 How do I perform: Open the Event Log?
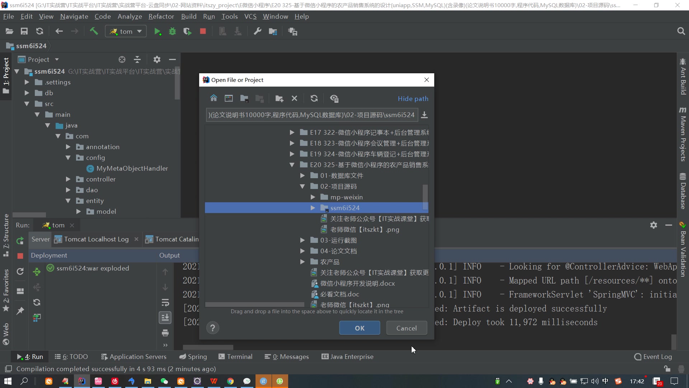click(653, 357)
